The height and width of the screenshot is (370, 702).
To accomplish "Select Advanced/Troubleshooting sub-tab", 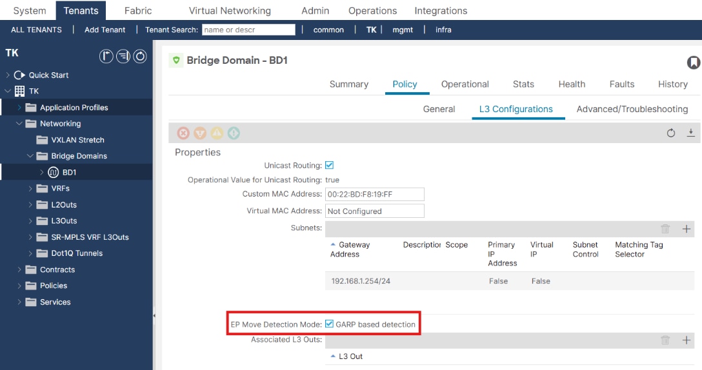I will [632, 109].
